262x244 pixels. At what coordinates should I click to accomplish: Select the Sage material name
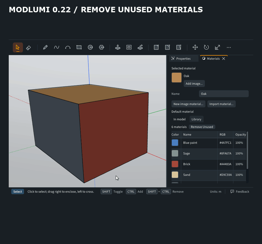click(186, 153)
